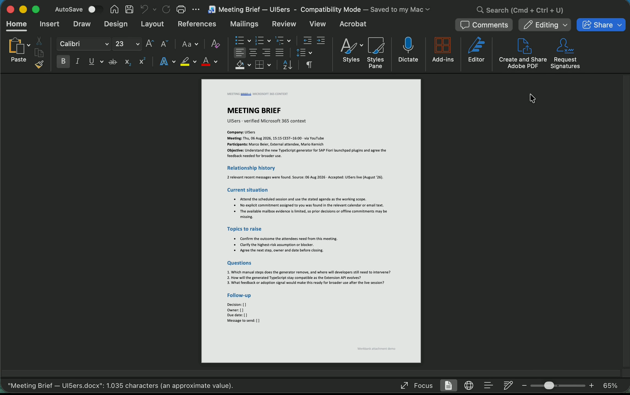The width and height of the screenshot is (630, 395).
Task: Apply subscript formatting
Action: coord(128,62)
